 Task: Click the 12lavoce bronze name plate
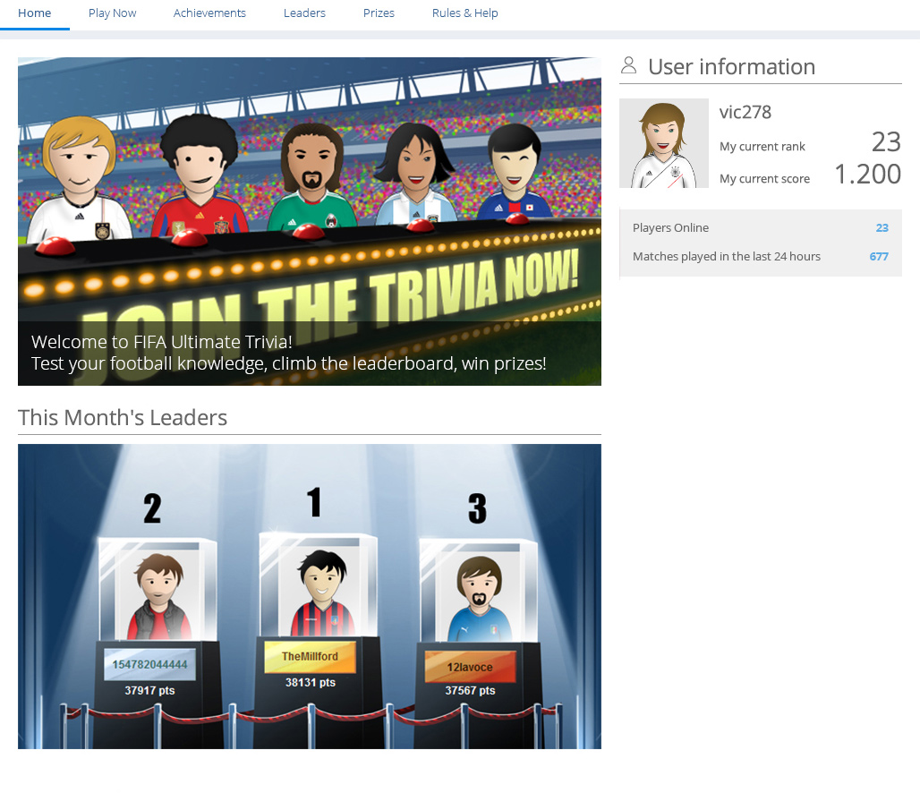[470, 667]
